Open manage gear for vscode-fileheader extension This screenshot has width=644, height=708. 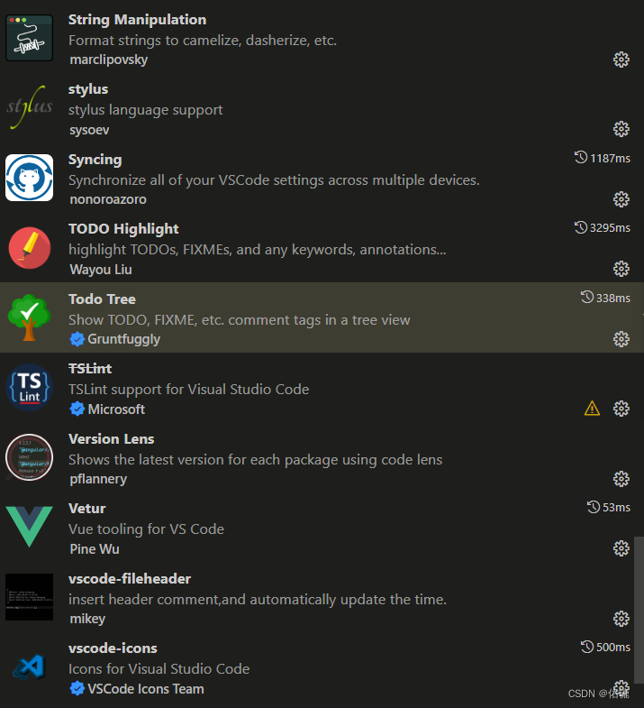coord(621,619)
